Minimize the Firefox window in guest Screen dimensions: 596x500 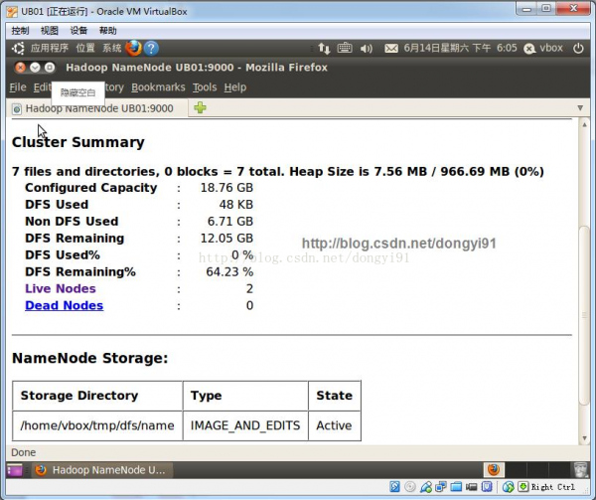point(35,68)
